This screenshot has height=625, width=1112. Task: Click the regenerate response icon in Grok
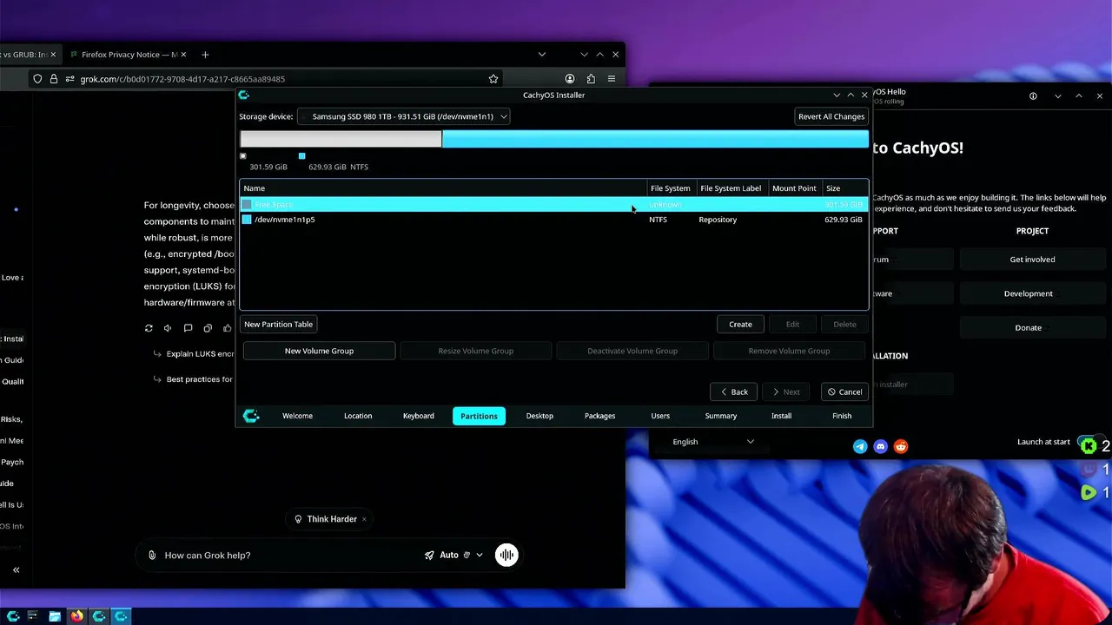click(x=149, y=328)
